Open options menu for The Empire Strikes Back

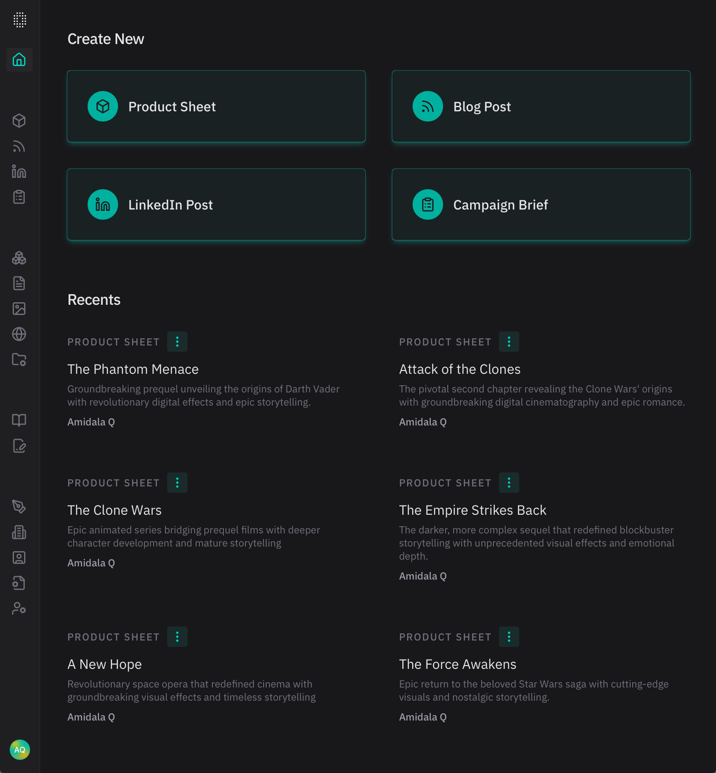tap(509, 483)
